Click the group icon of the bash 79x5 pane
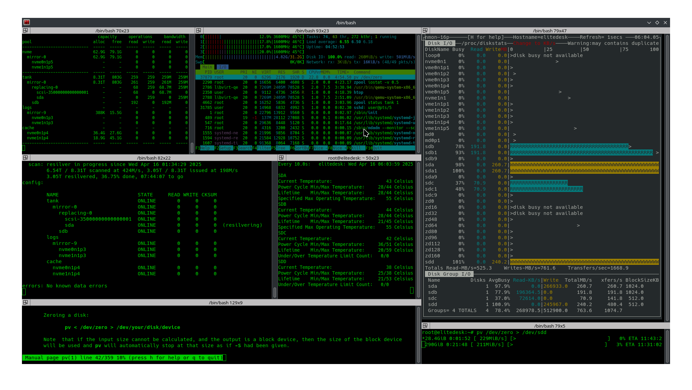 pyautogui.click(x=425, y=326)
